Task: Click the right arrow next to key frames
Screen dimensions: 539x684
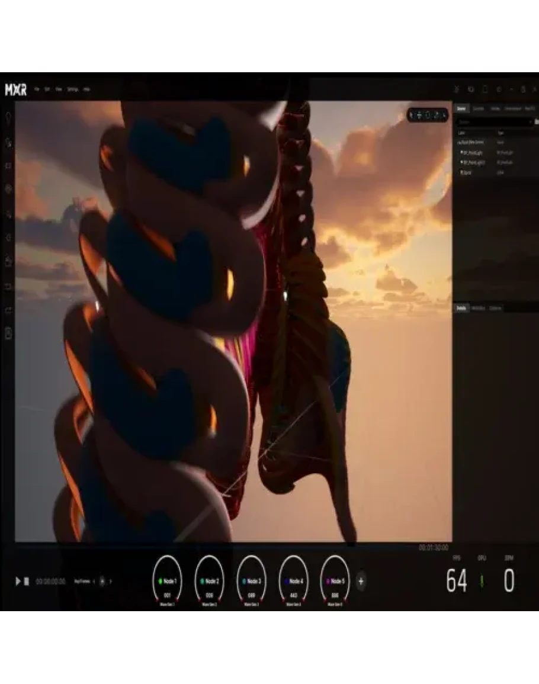Action: coord(111,582)
